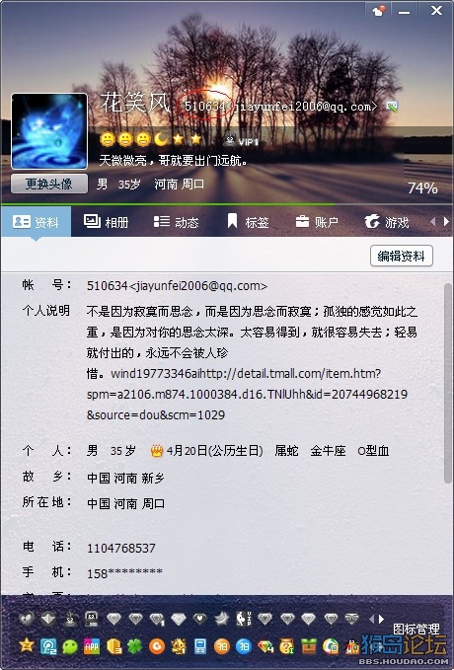The width and height of the screenshot is (454, 670).
Task: Click the green four-leaf clover icon
Action: coord(134,646)
